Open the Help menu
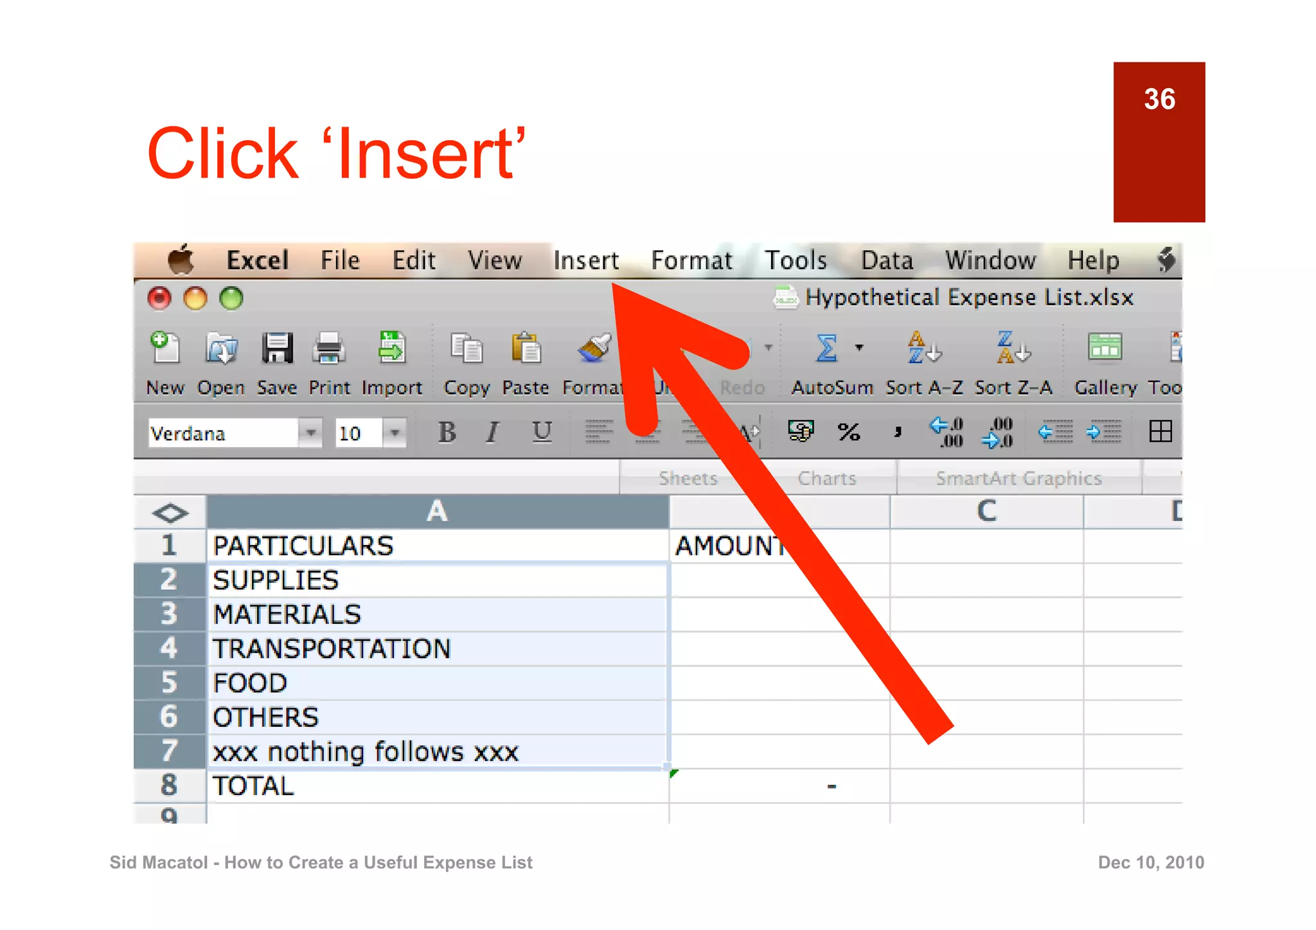The image size is (1316, 930). (x=1093, y=260)
